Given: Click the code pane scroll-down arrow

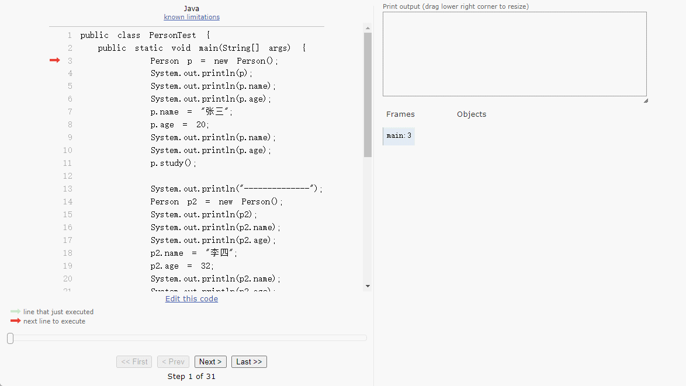Looking at the screenshot, I should 368,286.
